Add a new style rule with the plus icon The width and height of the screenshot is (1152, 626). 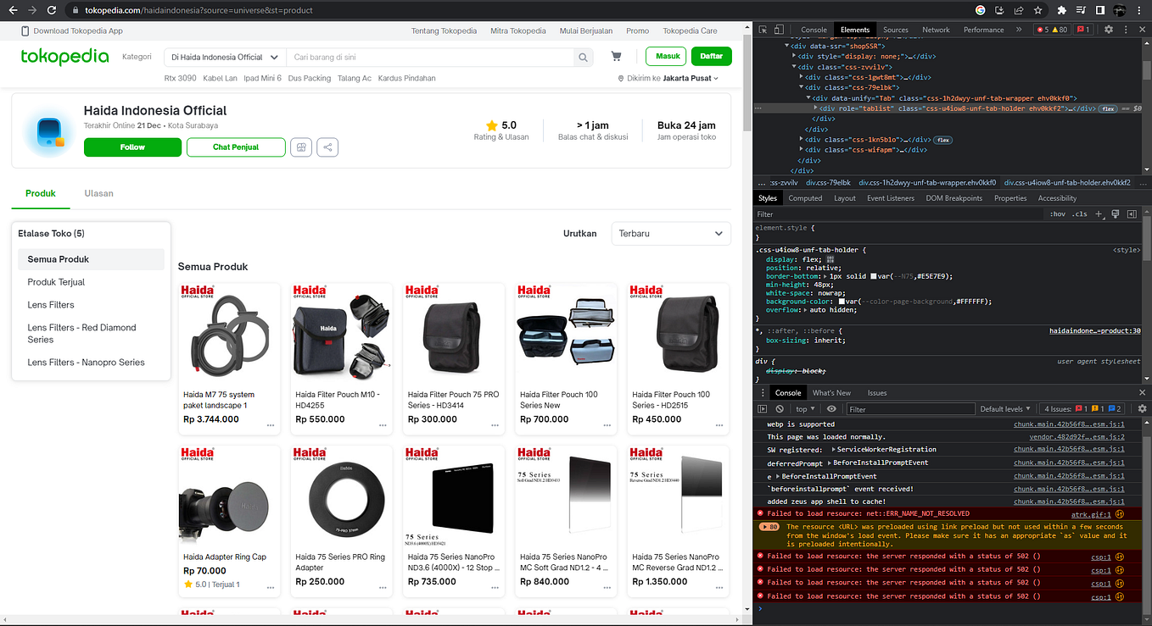pyautogui.click(x=1099, y=213)
